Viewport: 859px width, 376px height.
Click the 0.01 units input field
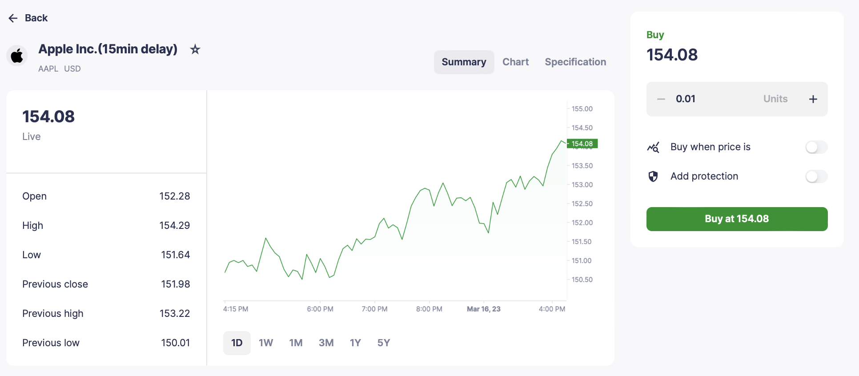click(737, 99)
